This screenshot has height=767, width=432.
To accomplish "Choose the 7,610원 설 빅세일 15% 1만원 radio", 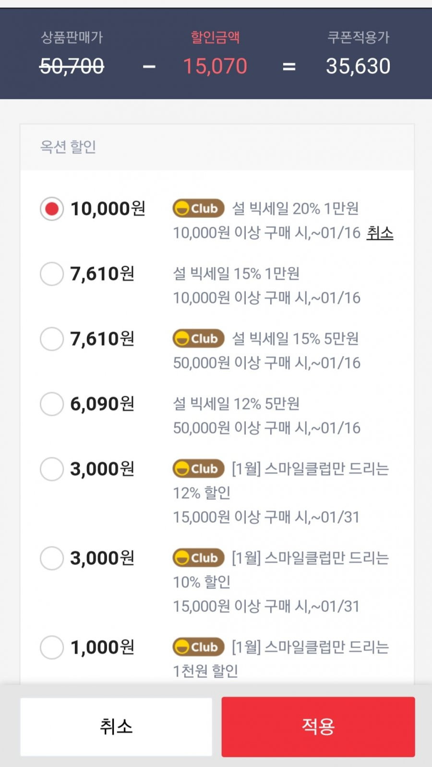I will 52,274.
